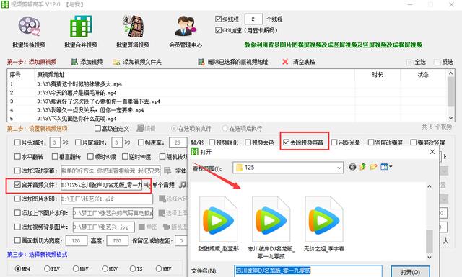Screen dimensions: 462x277
Task: Click the 文件名 filename input field
Action: point(308,271)
